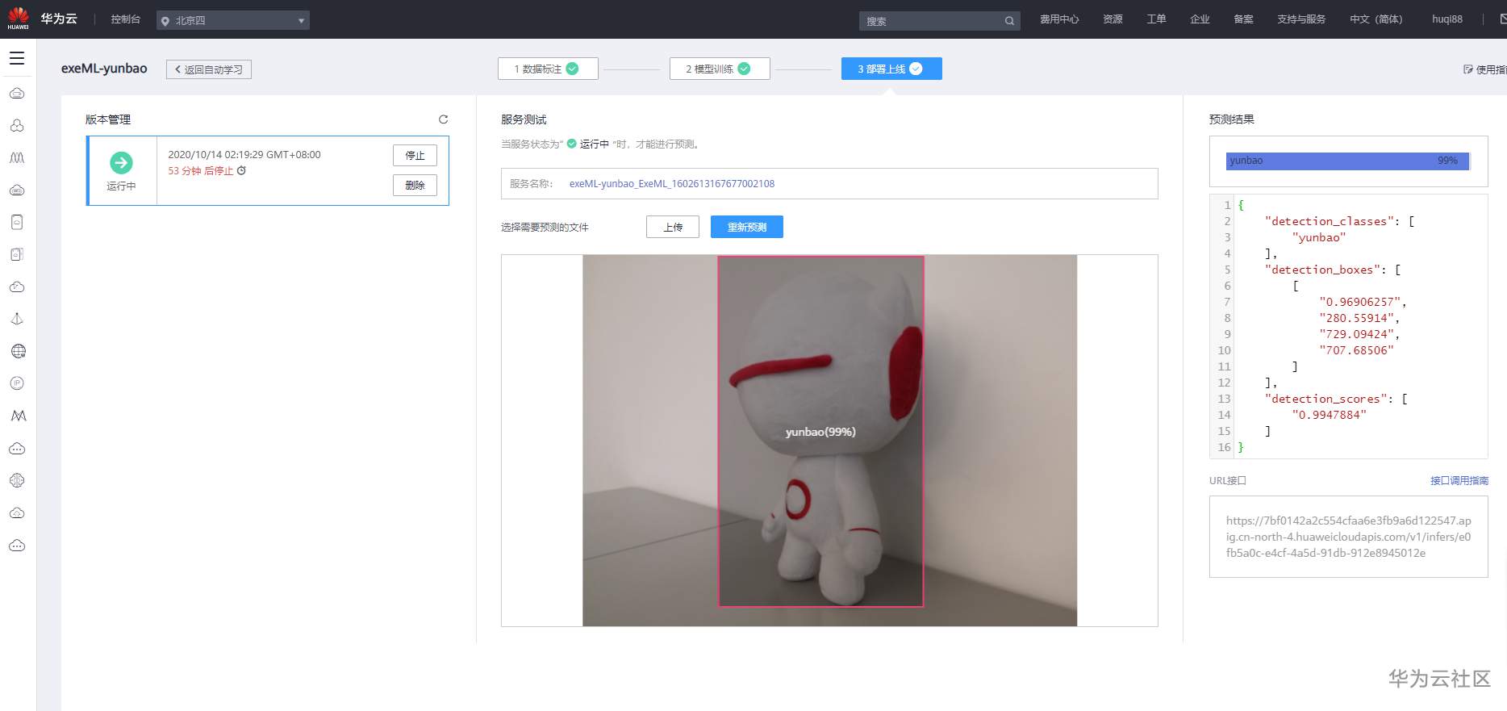1507x711 pixels.
Task: Click the 版本管理 heading
Action: click(x=108, y=119)
